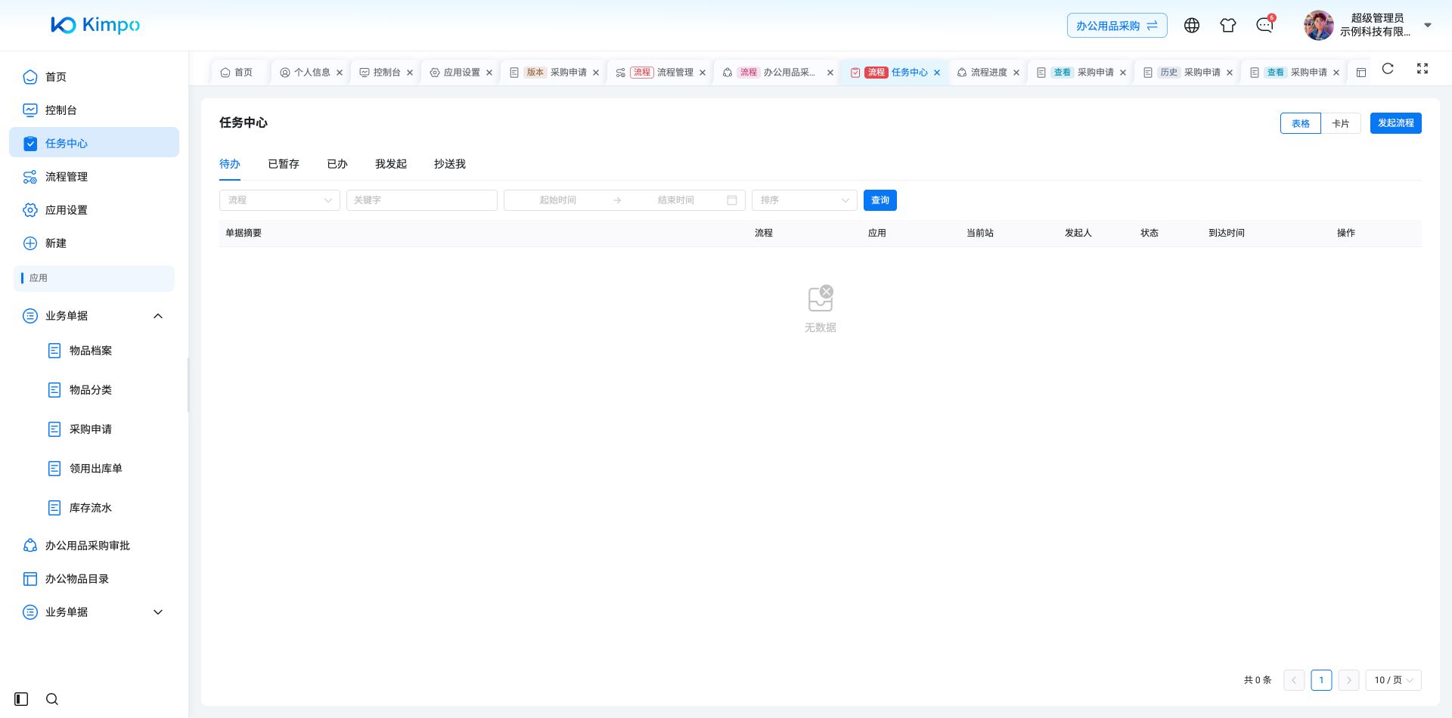Open the tab layout icon beside refresh
The image size is (1452, 718).
tap(1361, 73)
